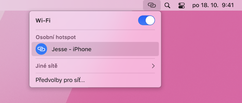
Task: Open Control Center icon in menu bar
Action: tap(181, 6)
